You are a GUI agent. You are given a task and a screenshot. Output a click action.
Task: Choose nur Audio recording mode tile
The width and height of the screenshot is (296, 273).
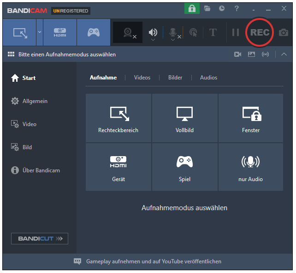click(251, 167)
